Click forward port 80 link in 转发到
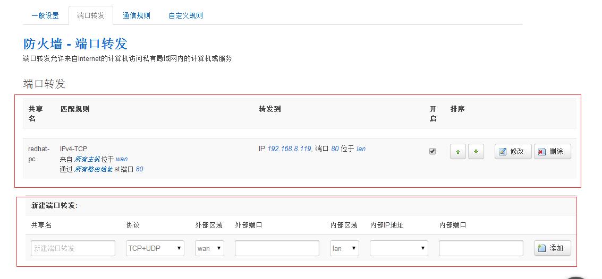The width and height of the screenshot is (602, 279). (335, 149)
